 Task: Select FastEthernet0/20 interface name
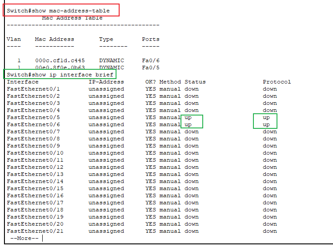35,224
